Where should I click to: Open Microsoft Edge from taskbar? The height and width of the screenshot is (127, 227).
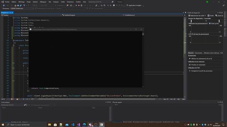(x=84, y=125)
